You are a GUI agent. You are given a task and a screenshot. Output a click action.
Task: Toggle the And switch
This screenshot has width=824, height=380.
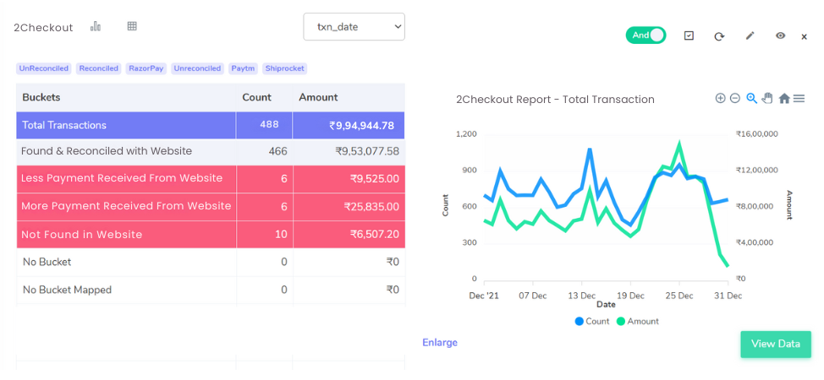pos(645,35)
